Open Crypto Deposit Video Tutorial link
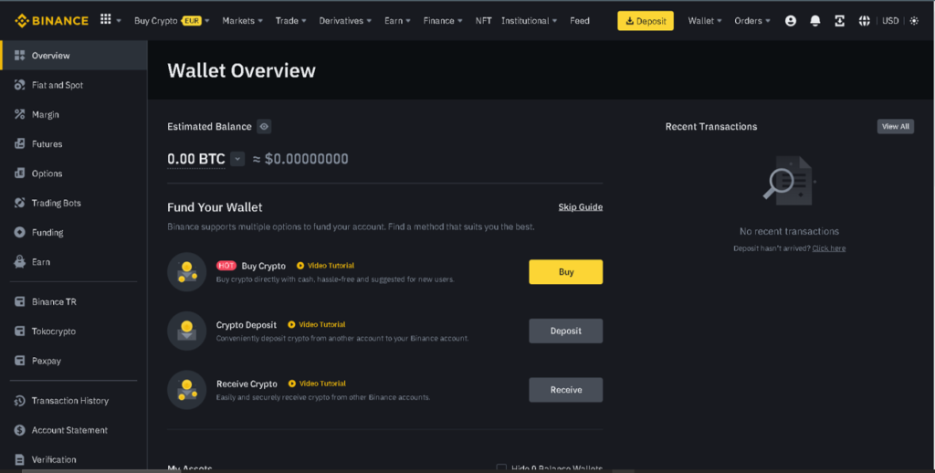The width and height of the screenshot is (935, 473). [x=317, y=324]
